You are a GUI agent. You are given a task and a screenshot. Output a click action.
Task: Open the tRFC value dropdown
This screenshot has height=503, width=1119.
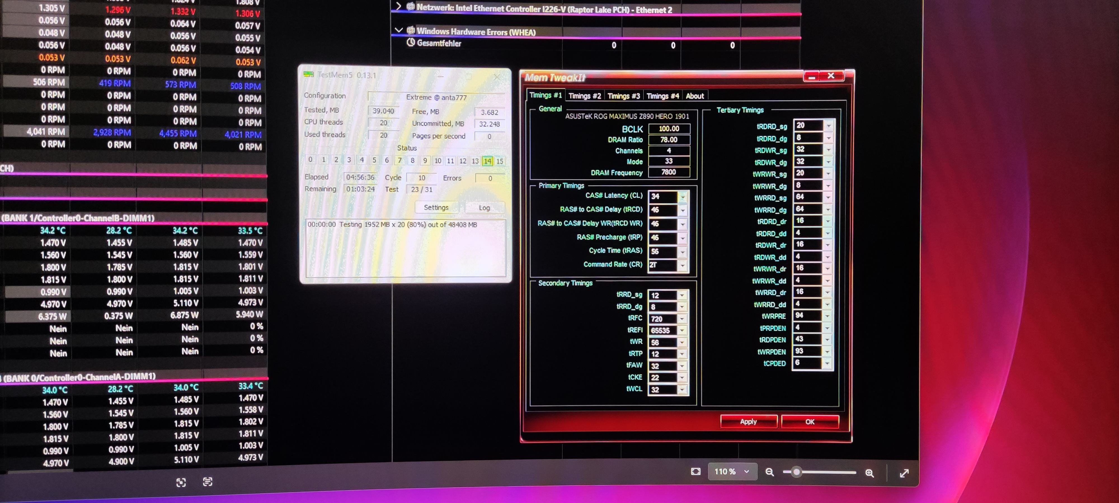pos(681,319)
